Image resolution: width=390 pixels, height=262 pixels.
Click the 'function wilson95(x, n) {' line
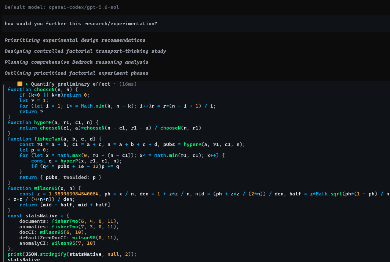[x=44, y=188]
